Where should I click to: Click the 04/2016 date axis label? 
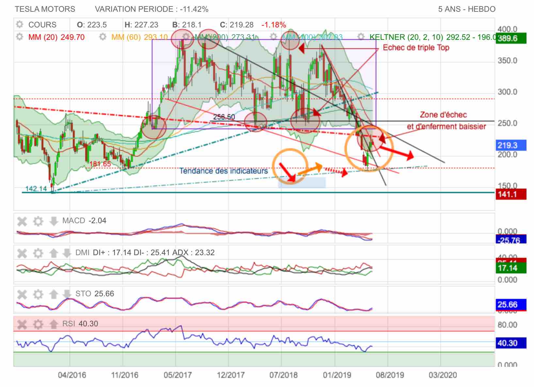tap(72, 375)
